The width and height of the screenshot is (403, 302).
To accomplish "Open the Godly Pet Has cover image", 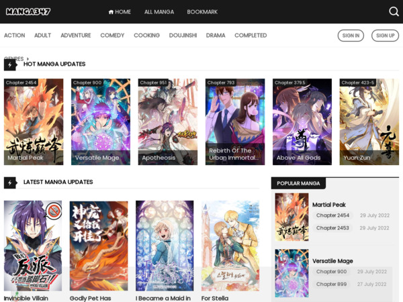I will 99,246.
